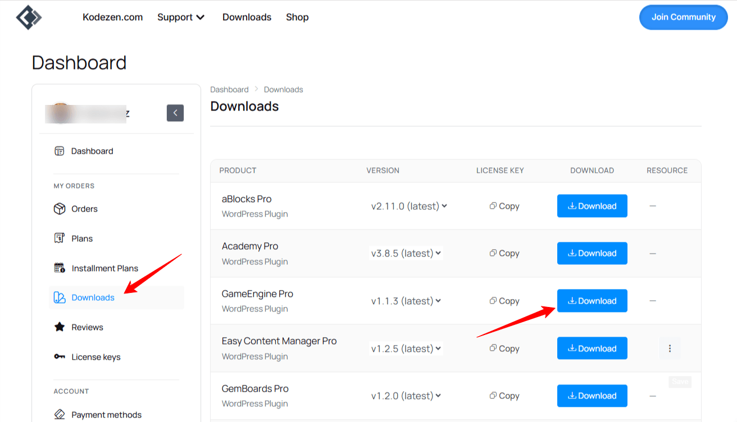Click the Orders box icon
737x422 pixels.
[x=59, y=209]
